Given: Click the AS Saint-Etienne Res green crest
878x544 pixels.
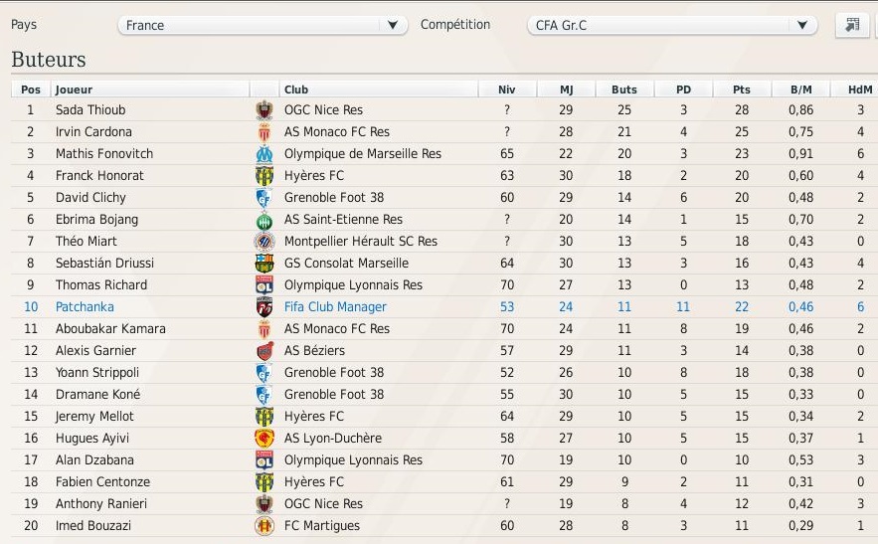Looking at the screenshot, I should (x=264, y=220).
